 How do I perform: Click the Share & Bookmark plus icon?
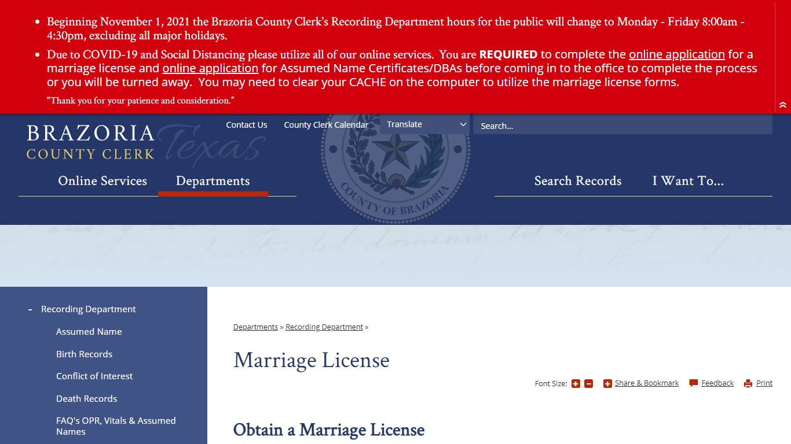[607, 383]
